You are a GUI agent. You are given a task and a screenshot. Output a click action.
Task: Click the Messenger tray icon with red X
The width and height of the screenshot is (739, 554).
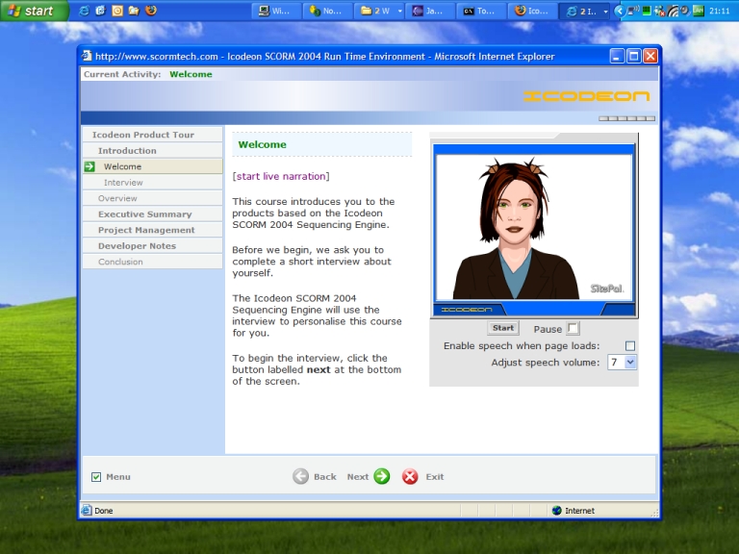click(x=659, y=11)
